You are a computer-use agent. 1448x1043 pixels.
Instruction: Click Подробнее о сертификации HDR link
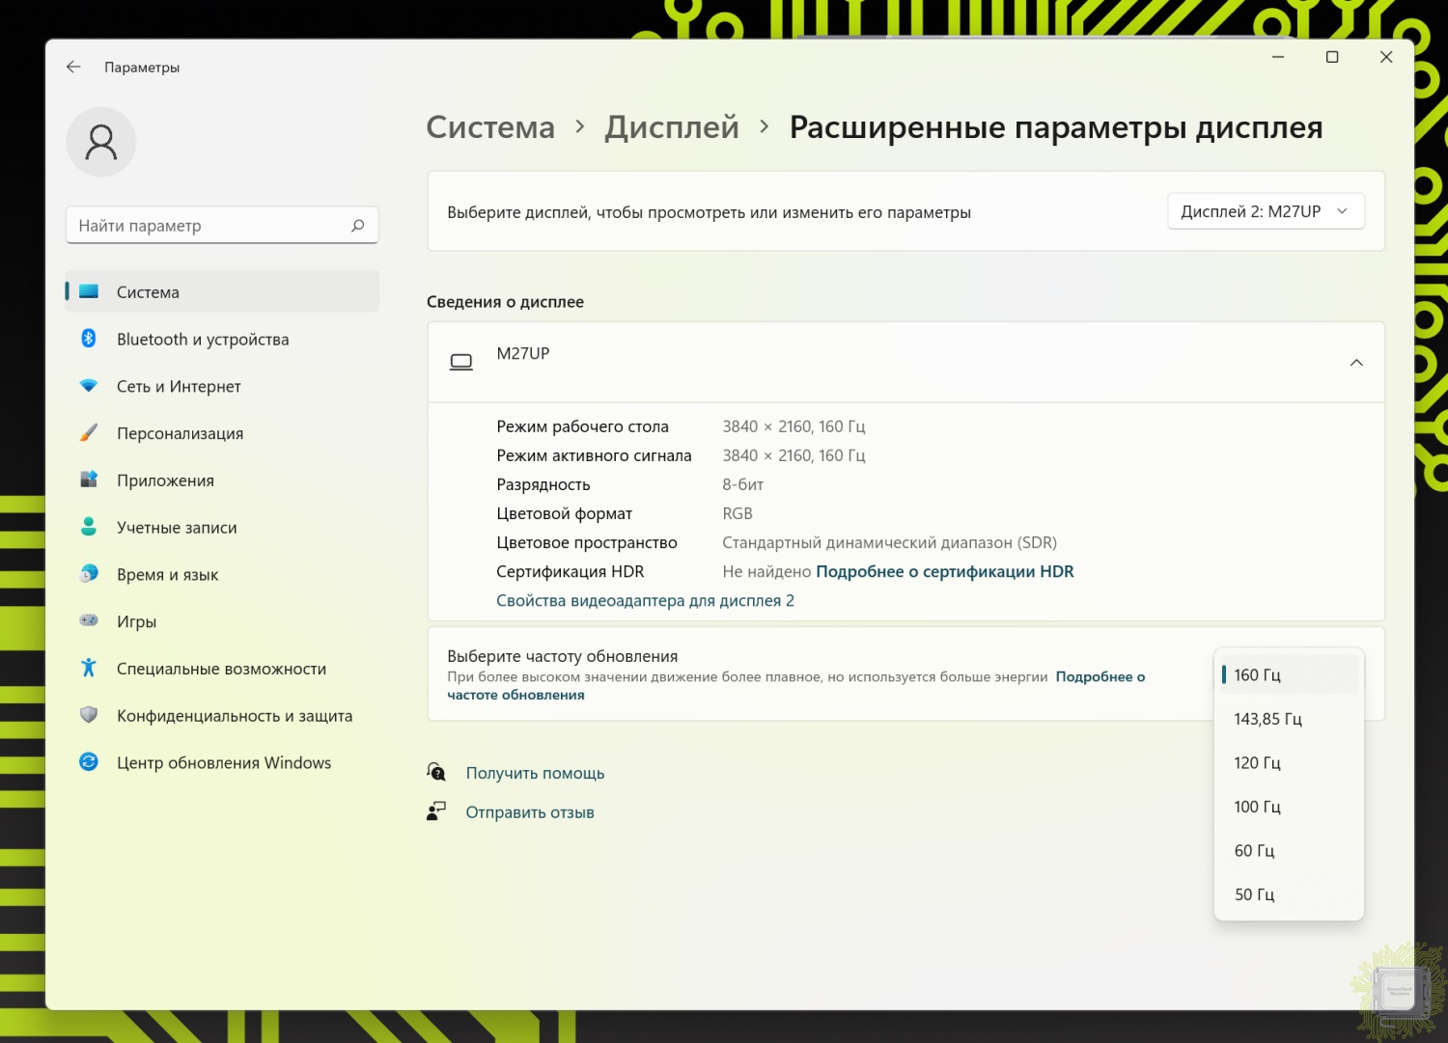(944, 572)
